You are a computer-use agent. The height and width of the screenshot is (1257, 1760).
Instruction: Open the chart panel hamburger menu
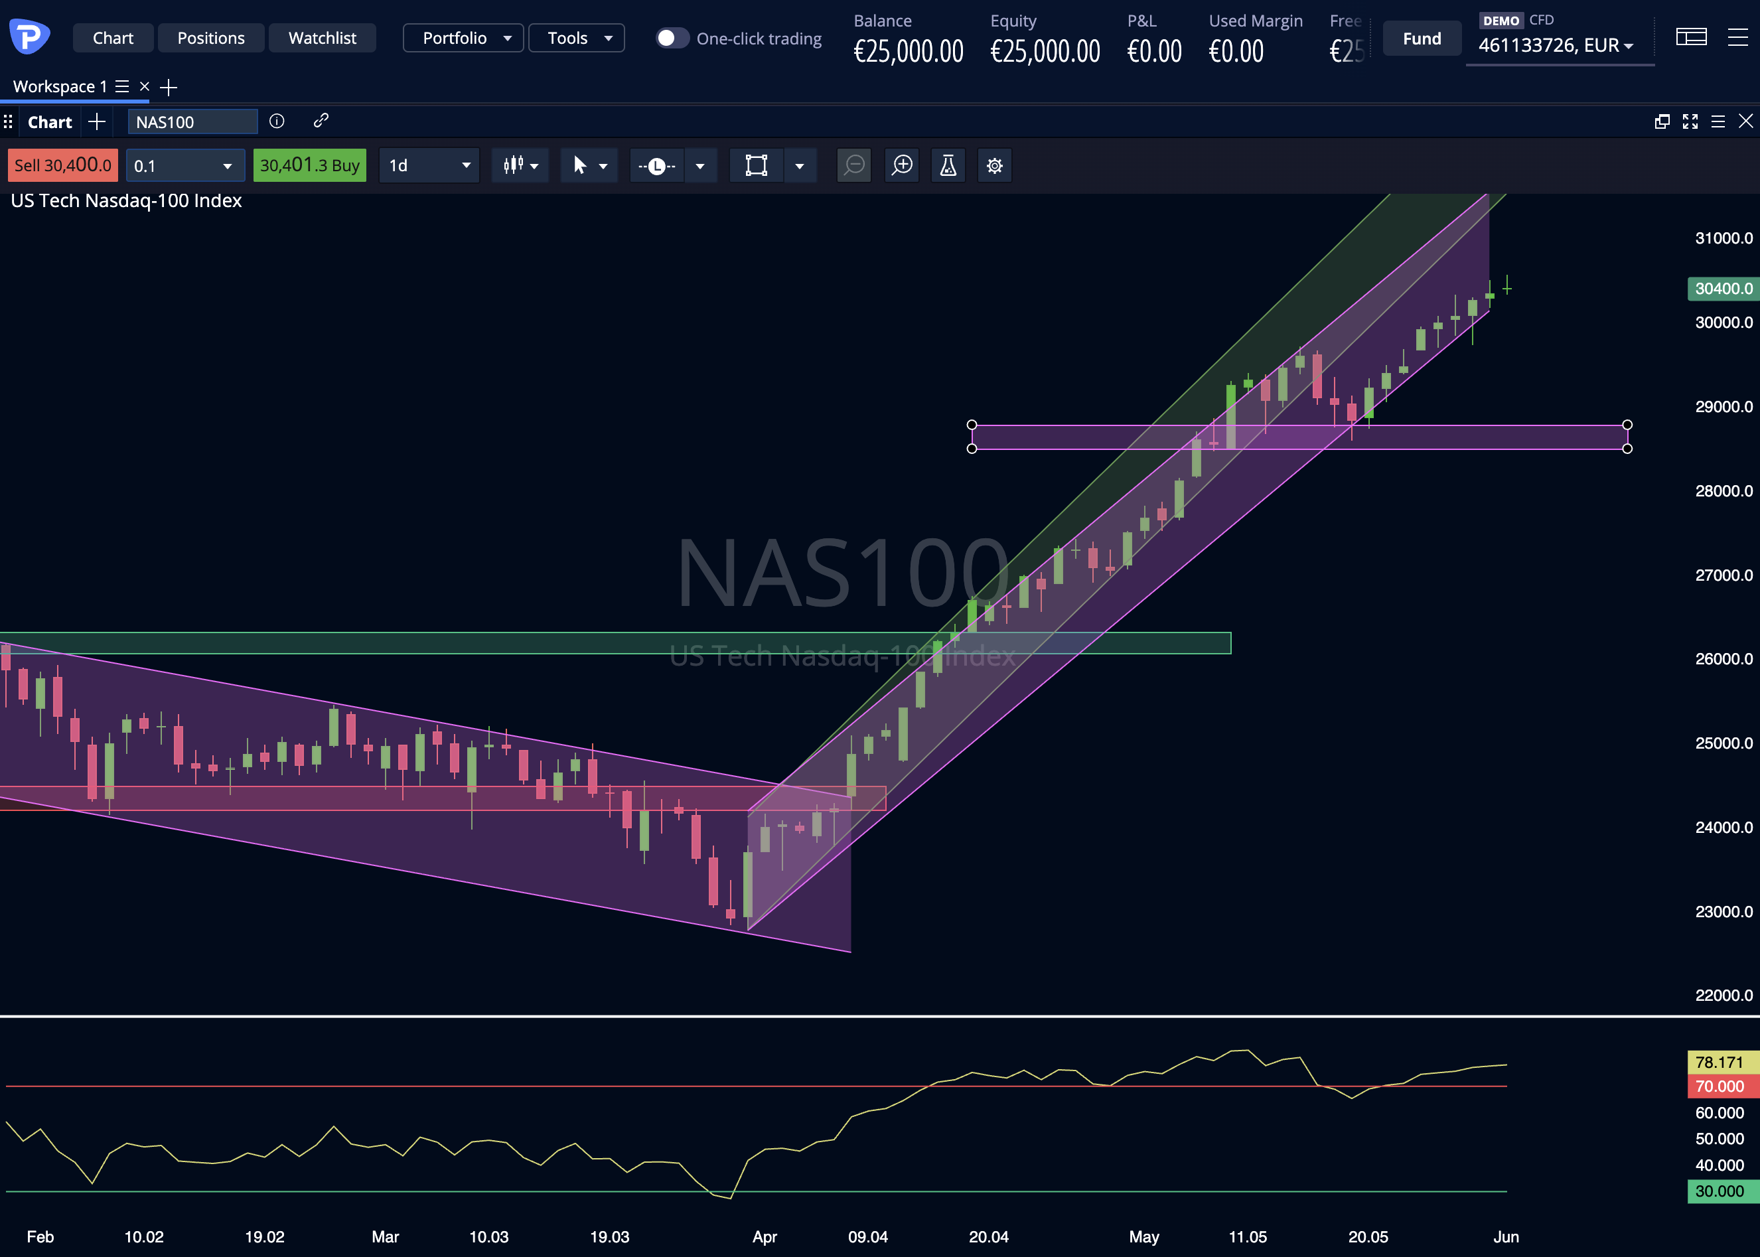click(x=1718, y=121)
